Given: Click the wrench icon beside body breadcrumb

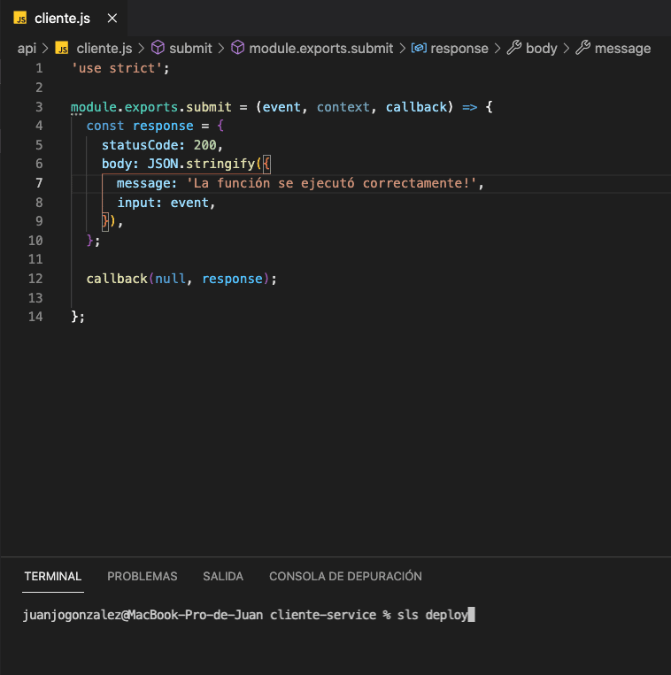Looking at the screenshot, I should 513,48.
